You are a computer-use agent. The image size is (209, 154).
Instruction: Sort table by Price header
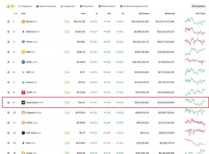coord(83,13)
